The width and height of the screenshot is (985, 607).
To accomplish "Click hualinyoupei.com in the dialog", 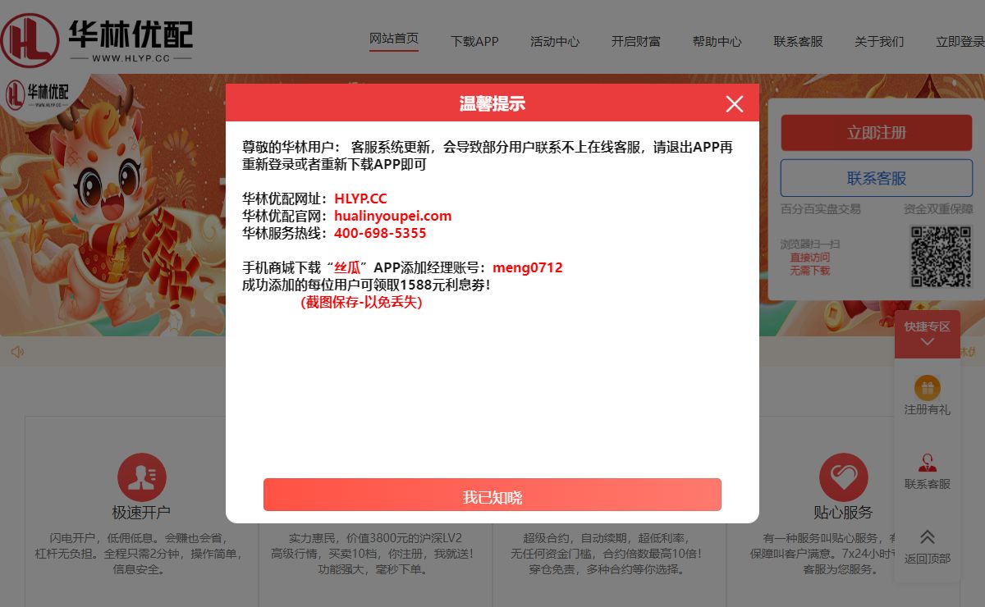I will (x=392, y=216).
